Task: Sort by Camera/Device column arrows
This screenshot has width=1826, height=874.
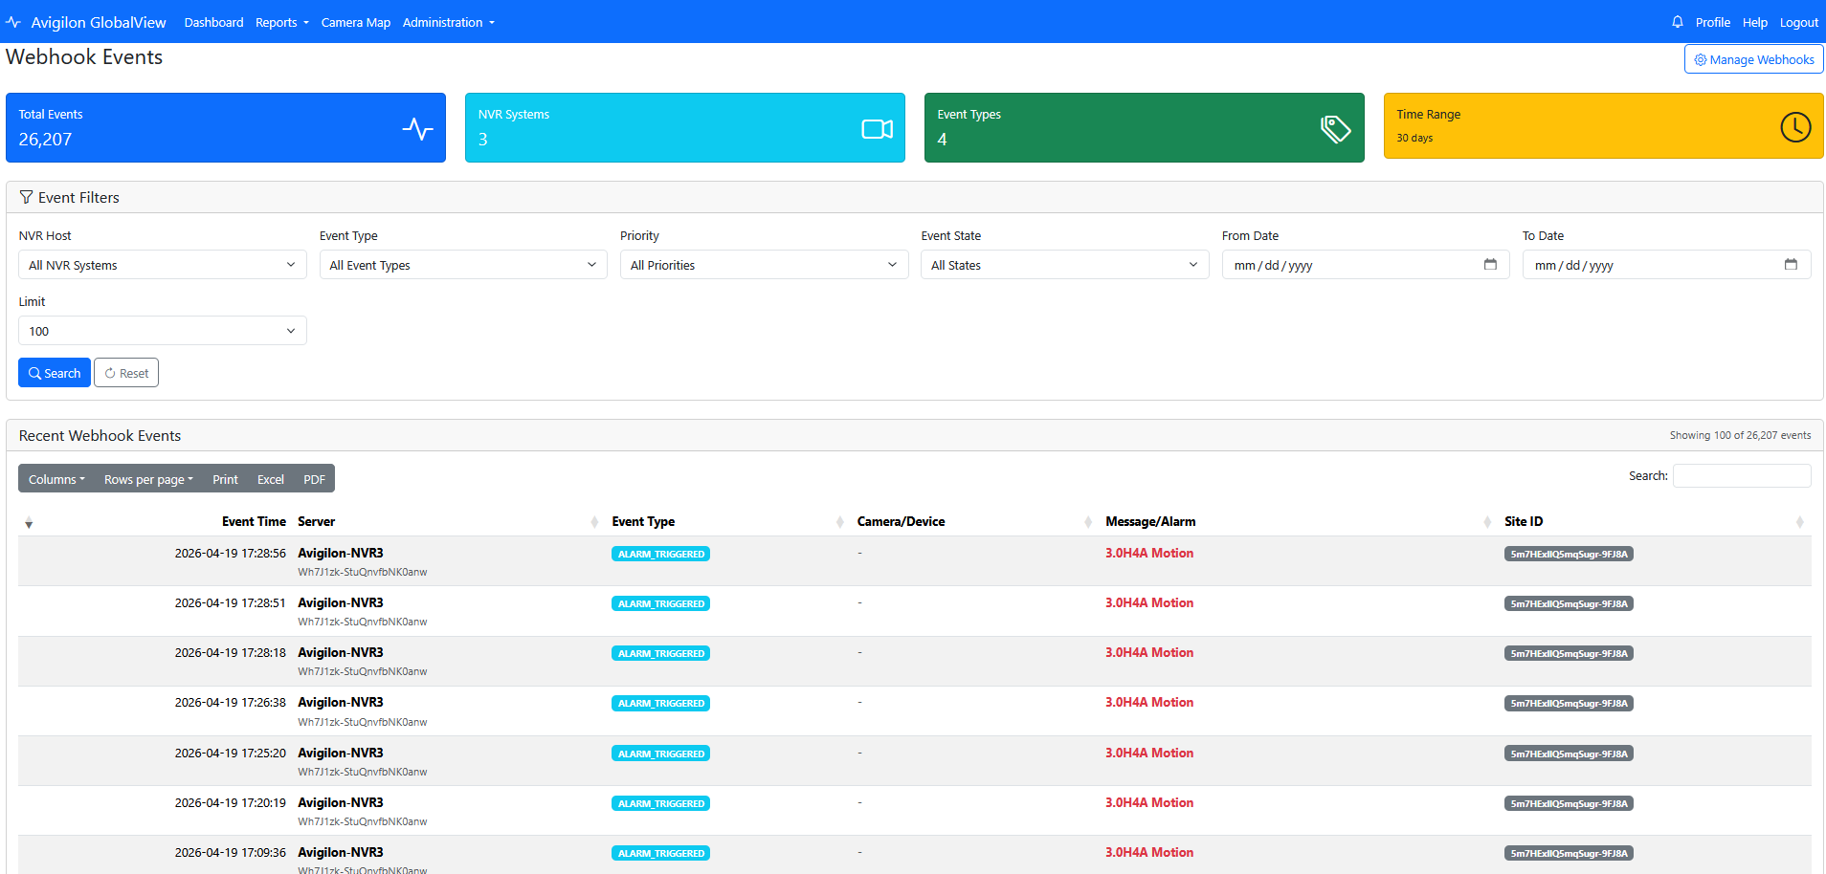Action: (x=1088, y=522)
